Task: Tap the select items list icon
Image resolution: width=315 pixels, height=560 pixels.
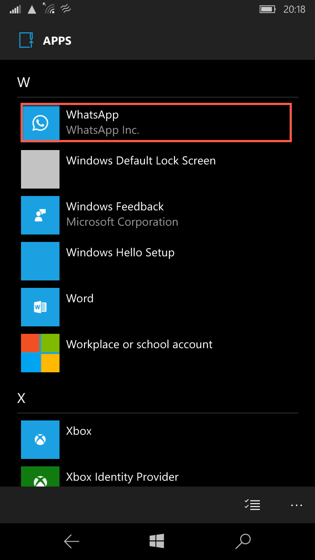Action: click(x=252, y=504)
